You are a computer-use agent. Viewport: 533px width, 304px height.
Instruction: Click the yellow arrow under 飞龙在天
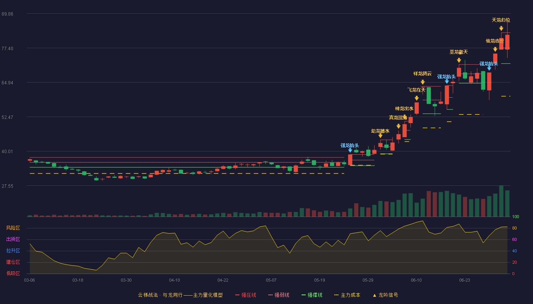click(417, 98)
